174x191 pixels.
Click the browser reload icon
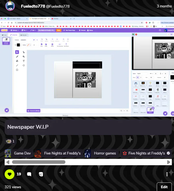pos(8,23)
